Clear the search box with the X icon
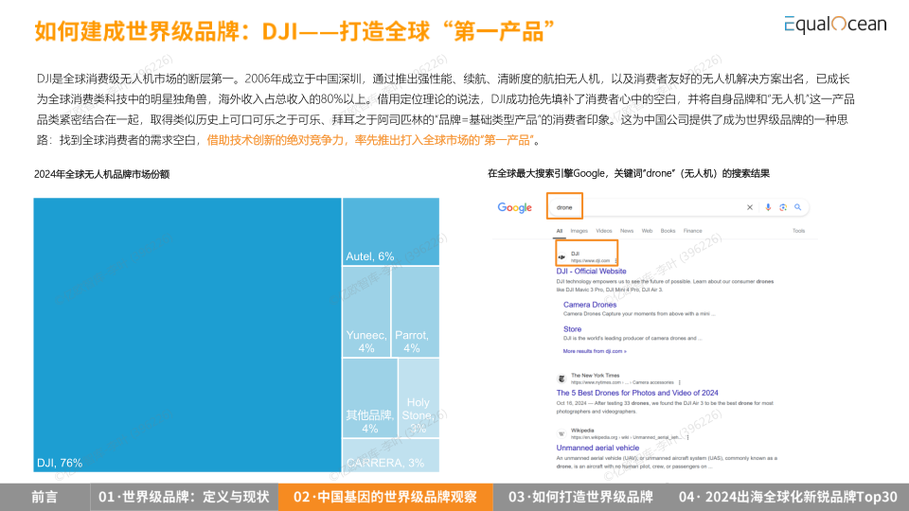Screen dimensions: 909x511 tap(750, 207)
